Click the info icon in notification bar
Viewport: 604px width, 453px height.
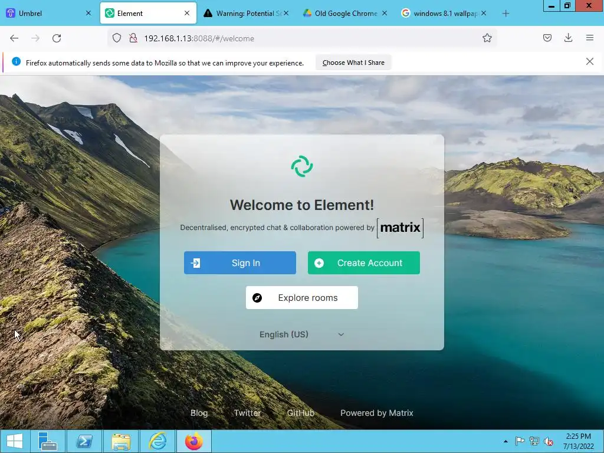pyautogui.click(x=16, y=61)
